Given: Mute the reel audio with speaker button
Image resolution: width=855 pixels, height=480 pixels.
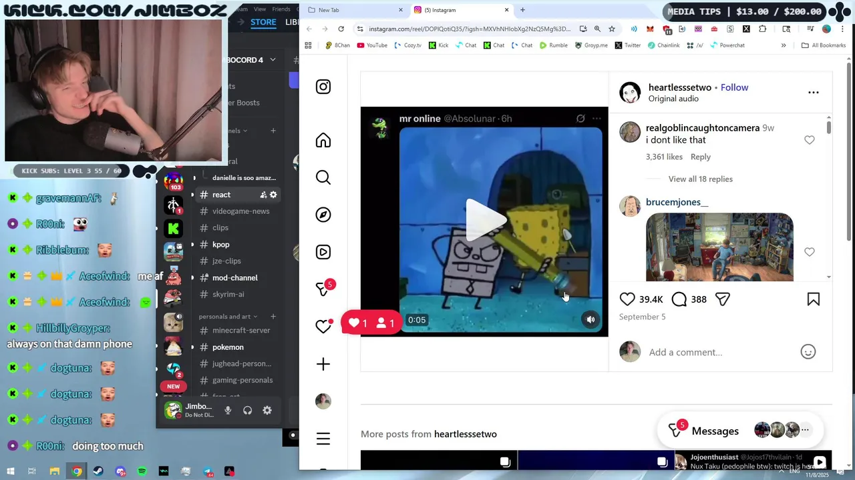Looking at the screenshot, I should pyautogui.click(x=590, y=320).
